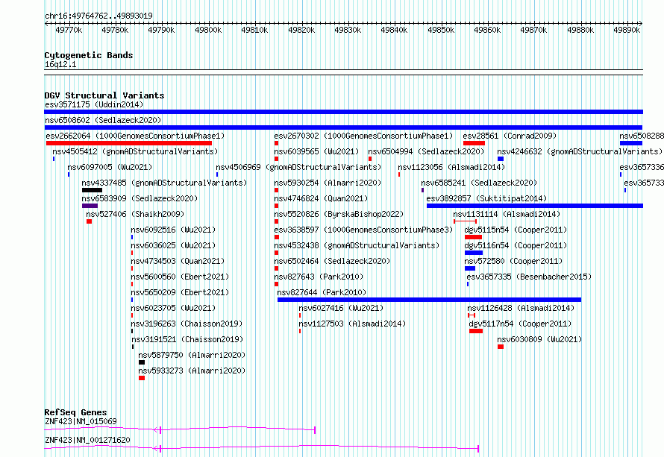Click the nsv6583909 (Sedlazeck2020) label
Viewport: 664px width, 457px height.
coord(140,198)
